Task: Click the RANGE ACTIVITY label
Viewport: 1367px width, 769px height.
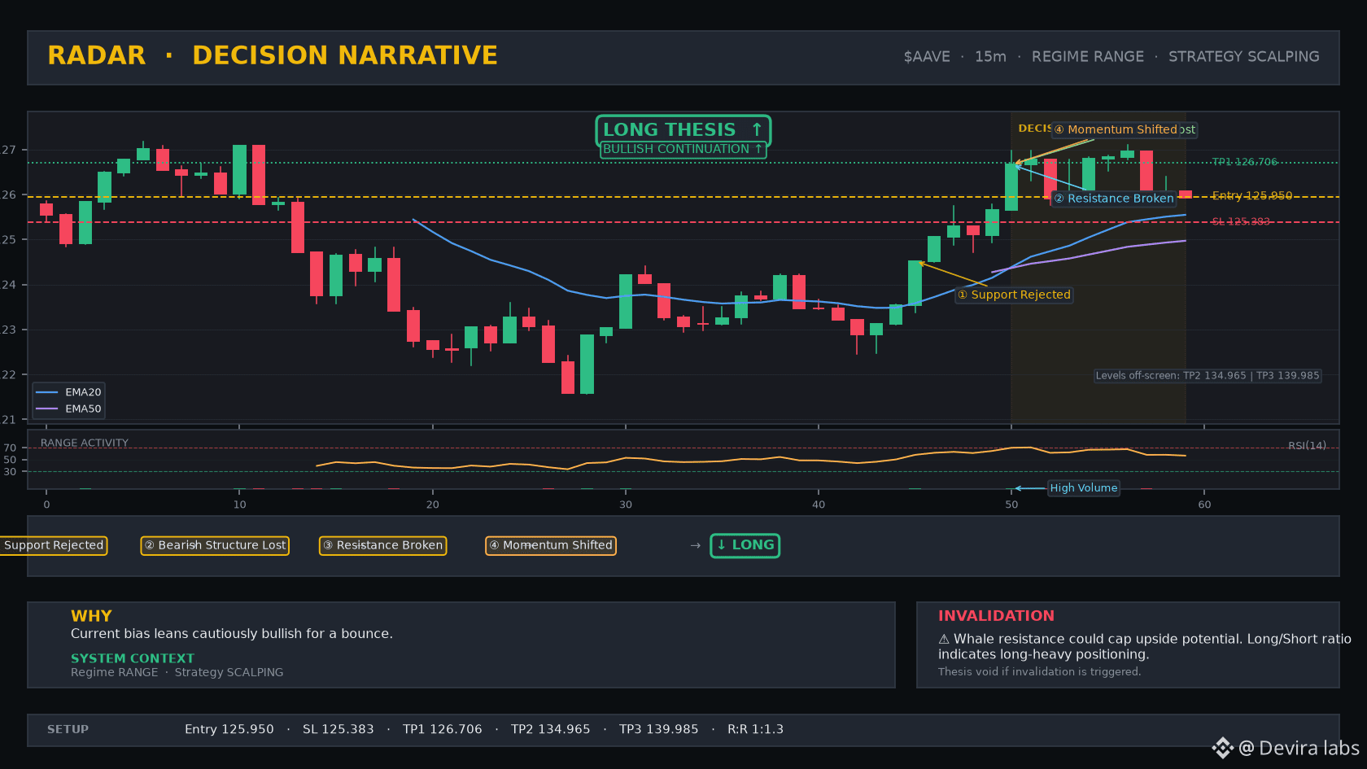Action: 85,443
